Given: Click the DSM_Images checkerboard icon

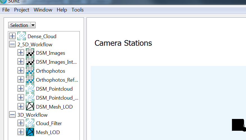Looking at the screenshot, I should [x=30, y=52].
